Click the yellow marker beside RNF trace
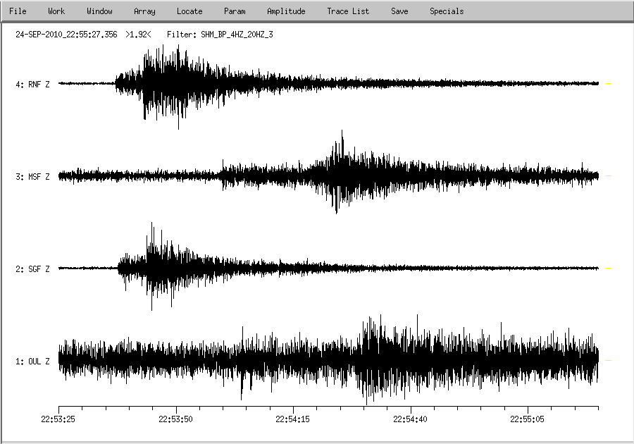 608,83
